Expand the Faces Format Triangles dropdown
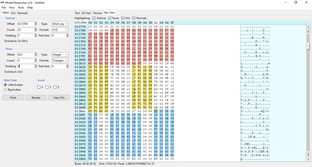The image size is (312, 167). point(60,60)
